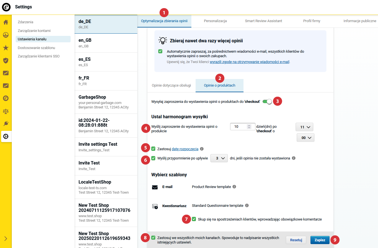Click the shield checkmark sidebar icon

coord(6,60)
